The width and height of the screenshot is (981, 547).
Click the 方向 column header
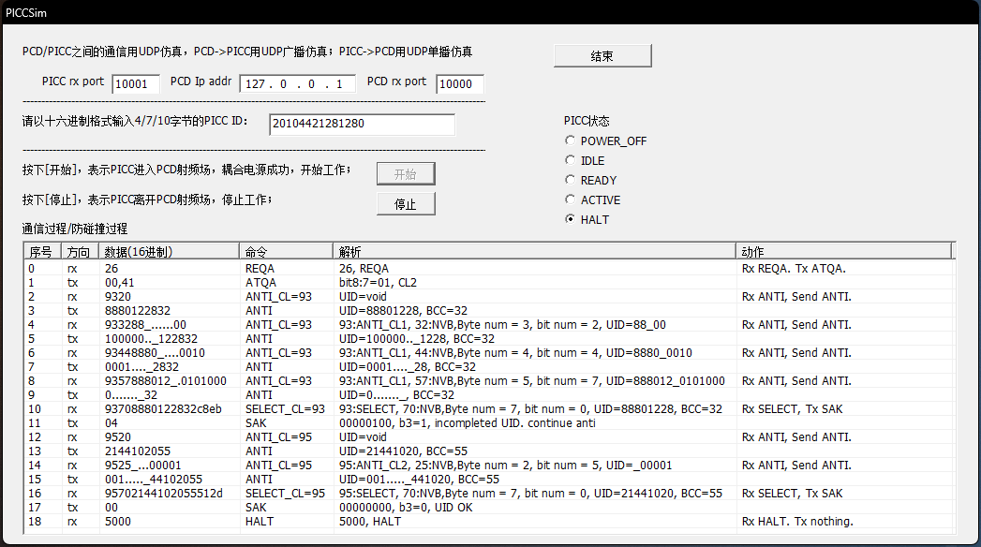coord(81,252)
